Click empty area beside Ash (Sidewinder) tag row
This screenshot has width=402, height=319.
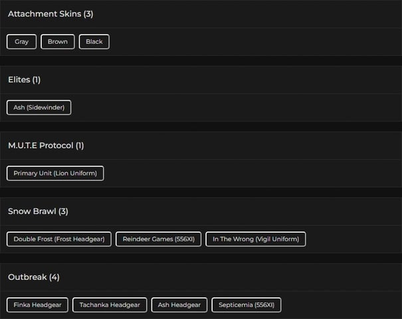coord(236,107)
